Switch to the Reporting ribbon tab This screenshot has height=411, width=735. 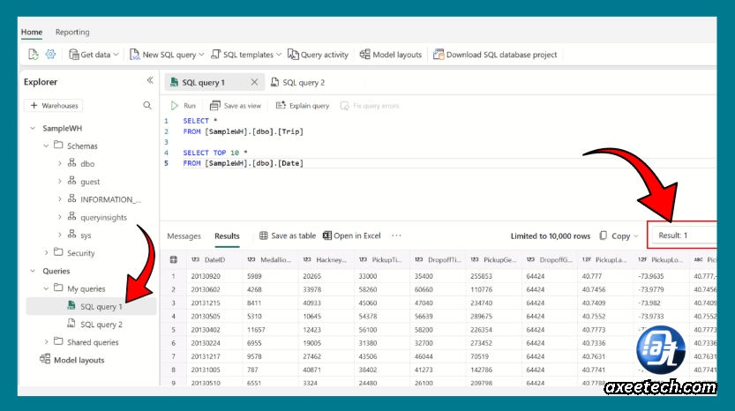point(72,32)
